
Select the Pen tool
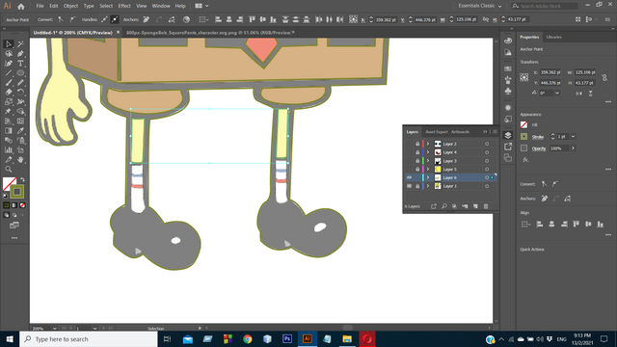pyautogui.click(x=20, y=54)
